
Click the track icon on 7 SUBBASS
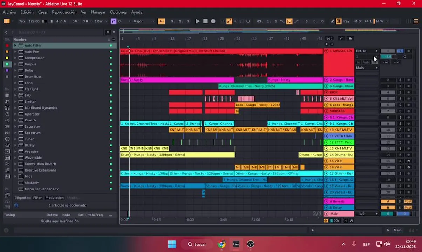[326, 111]
